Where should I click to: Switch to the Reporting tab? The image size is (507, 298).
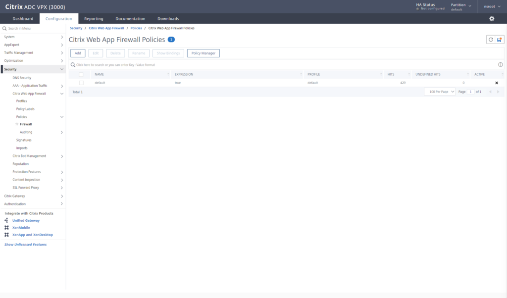click(94, 18)
